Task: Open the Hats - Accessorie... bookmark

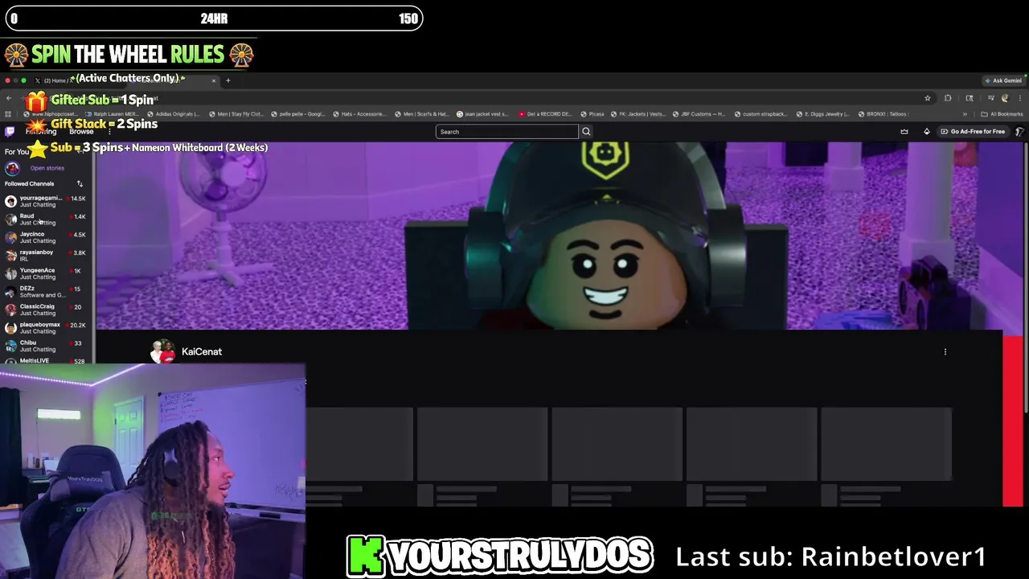Action: (359, 114)
